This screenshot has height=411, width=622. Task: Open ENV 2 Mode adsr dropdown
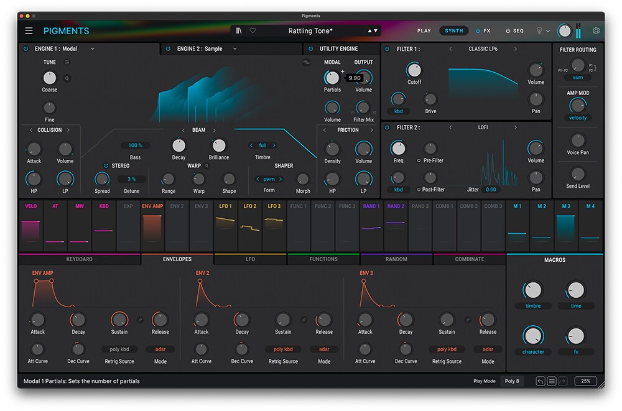click(x=324, y=349)
